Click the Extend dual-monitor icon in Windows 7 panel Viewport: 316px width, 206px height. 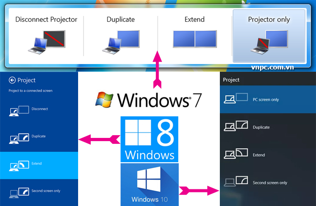tap(195, 39)
